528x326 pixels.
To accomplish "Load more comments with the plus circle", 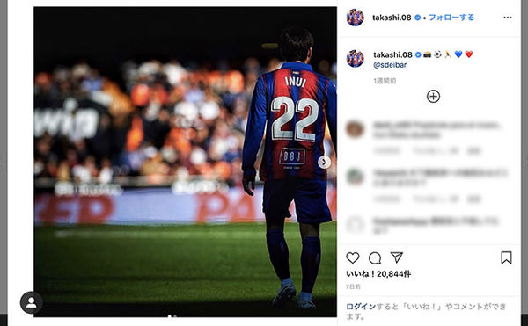I will tap(433, 97).
